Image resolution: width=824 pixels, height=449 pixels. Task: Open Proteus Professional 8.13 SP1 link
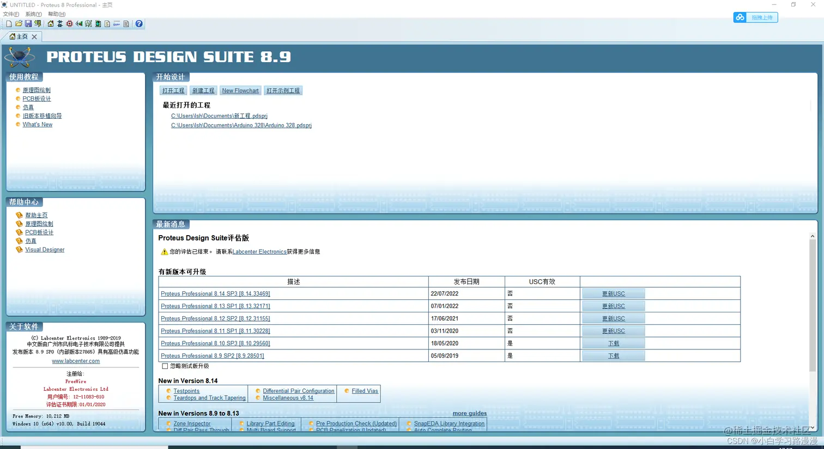point(215,306)
